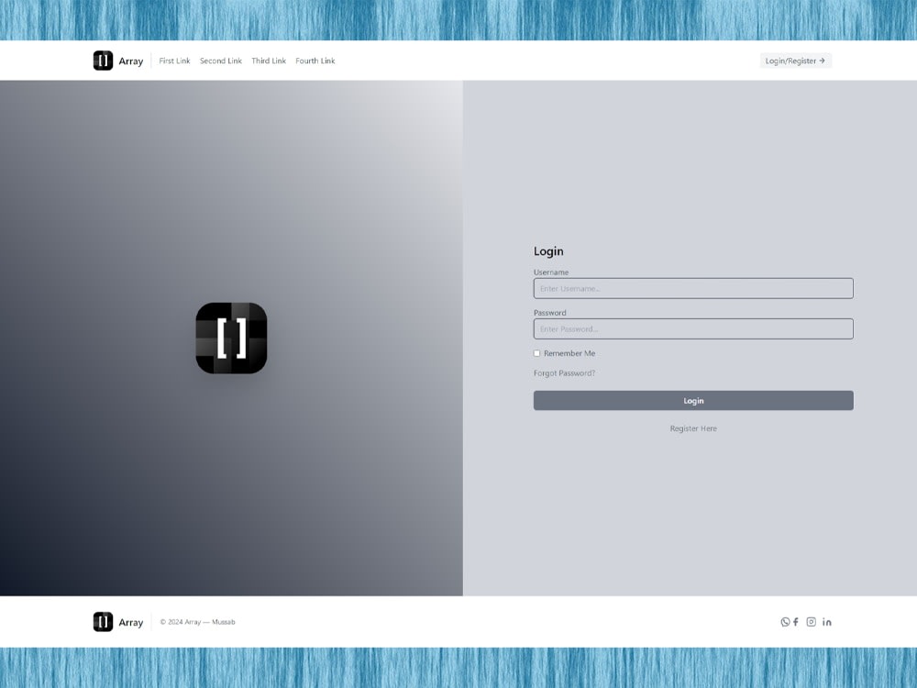Click the Array brand name in footer
917x688 pixels.
(x=131, y=623)
